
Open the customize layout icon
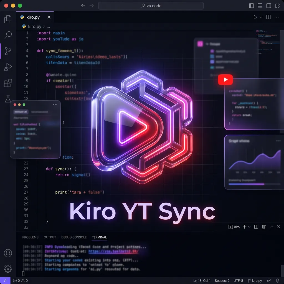(277, 6)
